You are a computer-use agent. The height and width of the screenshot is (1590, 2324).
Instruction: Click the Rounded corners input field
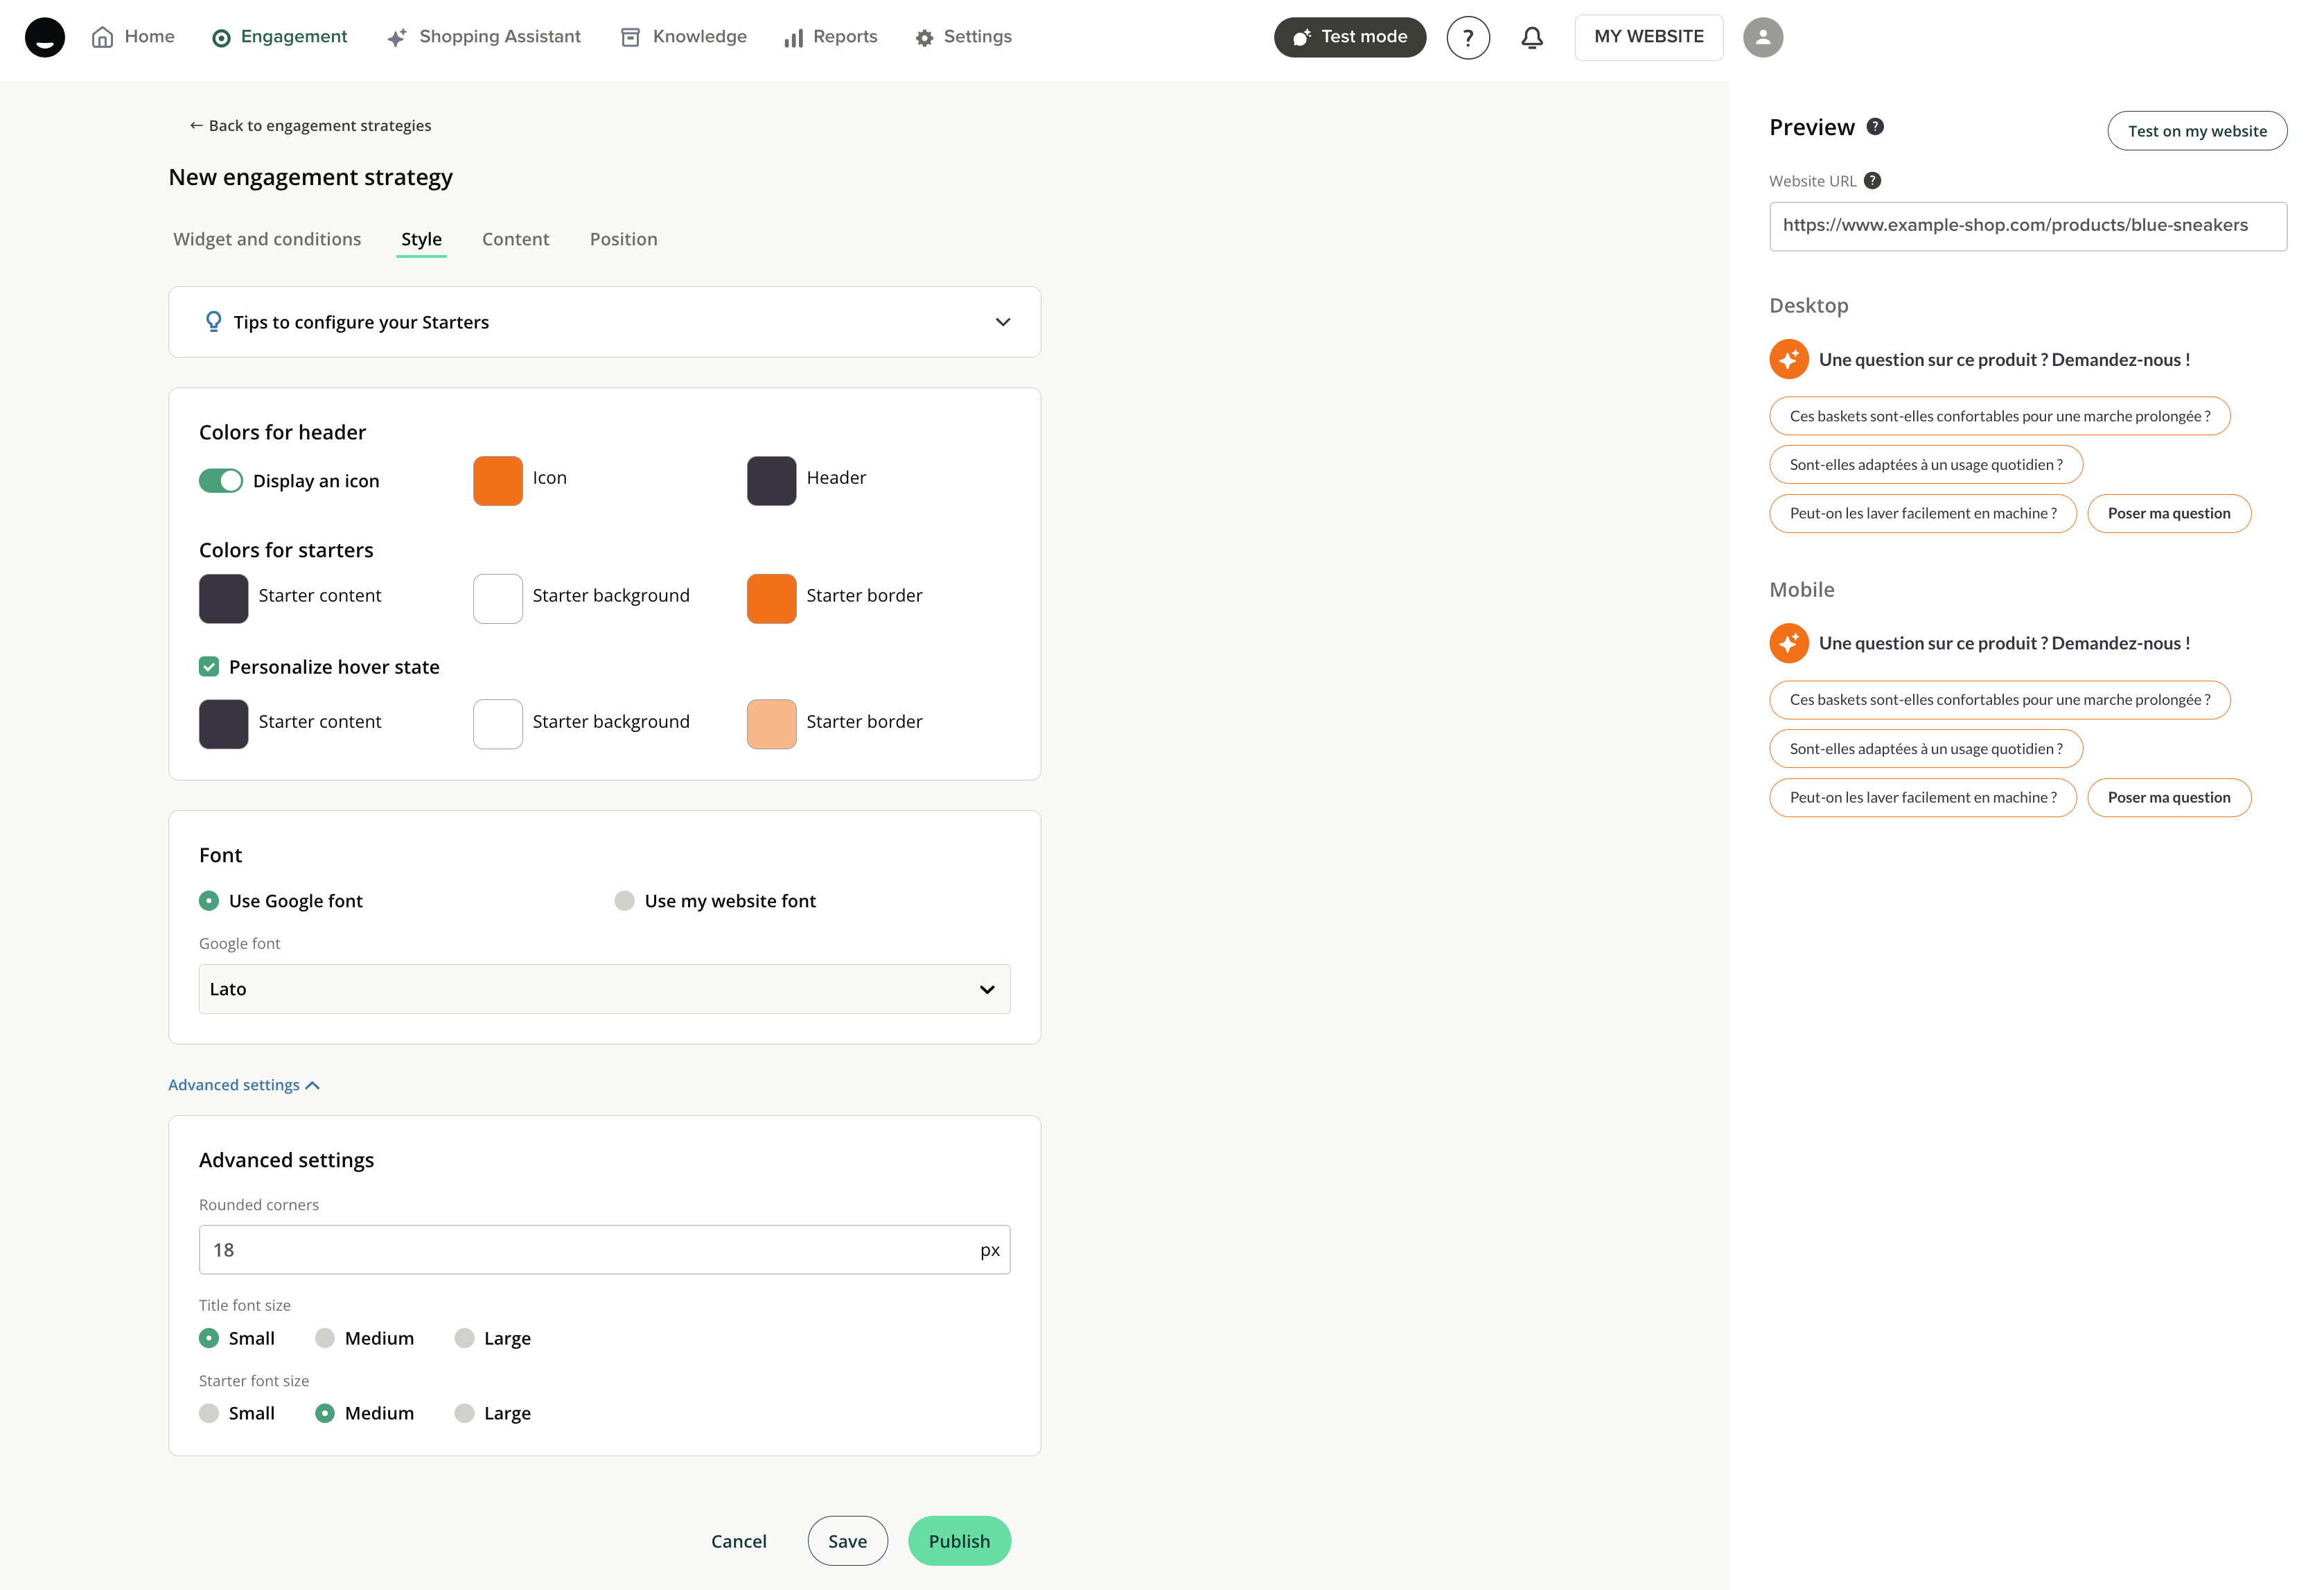pos(604,1250)
